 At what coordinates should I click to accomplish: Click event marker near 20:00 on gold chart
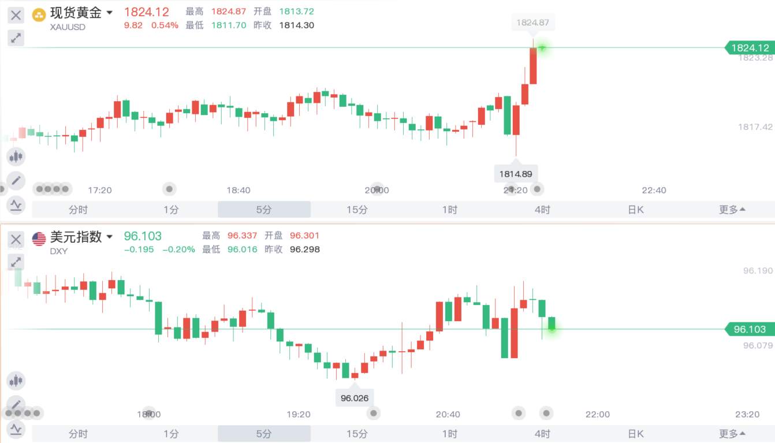377,189
